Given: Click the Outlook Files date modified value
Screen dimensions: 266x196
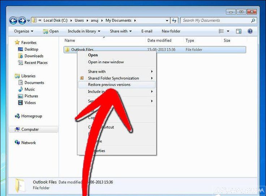Looking at the screenshot, I should click(x=161, y=50).
